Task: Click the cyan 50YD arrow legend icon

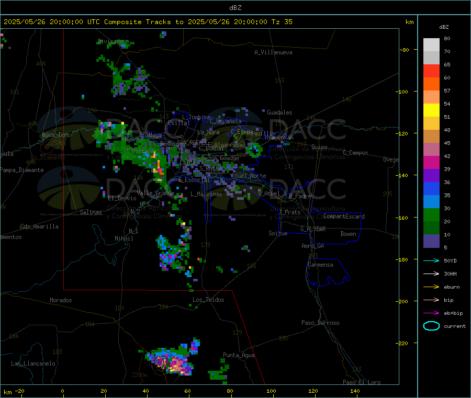Action: click(431, 260)
